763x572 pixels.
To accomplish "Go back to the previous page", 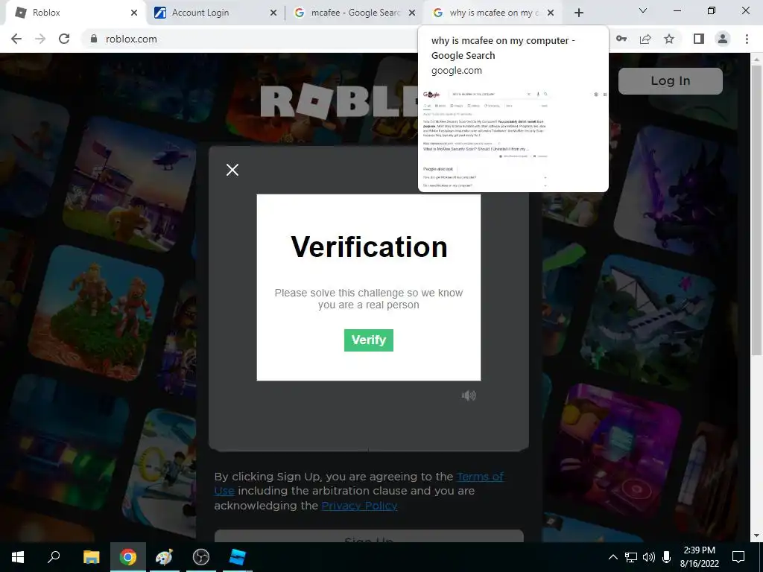I will (16, 39).
